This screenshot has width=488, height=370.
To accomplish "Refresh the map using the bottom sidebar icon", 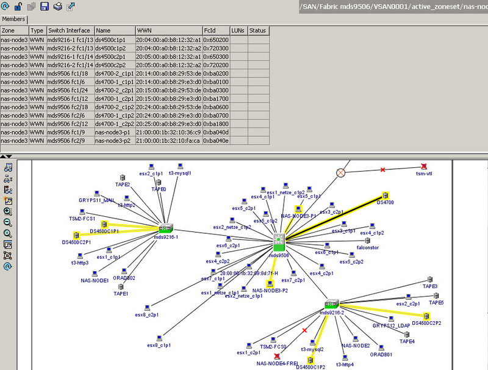I will point(8,266).
